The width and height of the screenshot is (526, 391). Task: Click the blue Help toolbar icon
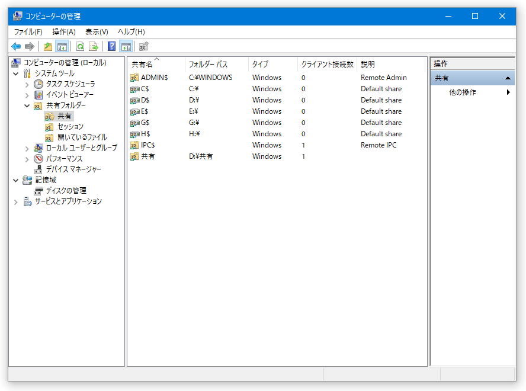pyautogui.click(x=112, y=46)
